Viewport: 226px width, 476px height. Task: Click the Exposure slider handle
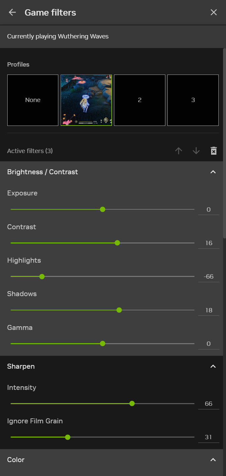click(103, 209)
